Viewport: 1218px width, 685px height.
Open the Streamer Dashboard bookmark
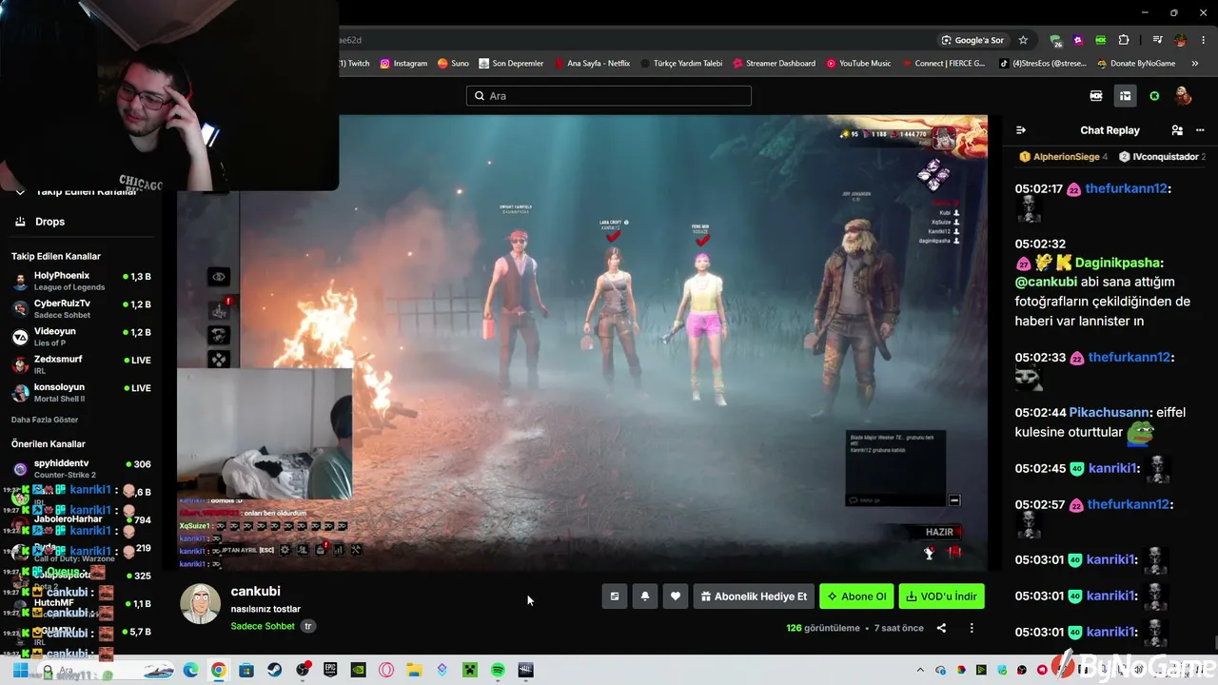[774, 64]
